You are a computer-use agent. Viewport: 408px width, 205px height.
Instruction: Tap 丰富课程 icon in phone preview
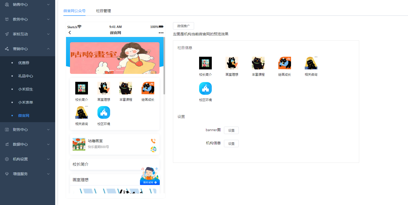click(126, 88)
